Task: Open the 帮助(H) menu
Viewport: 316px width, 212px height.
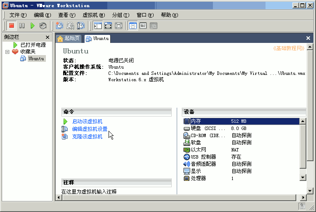Action: pos(170,15)
